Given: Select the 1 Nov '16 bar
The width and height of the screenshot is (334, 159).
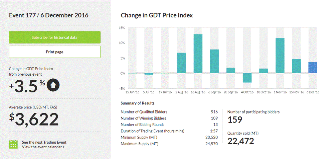Looking at the screenshot, I should point(280,56).
